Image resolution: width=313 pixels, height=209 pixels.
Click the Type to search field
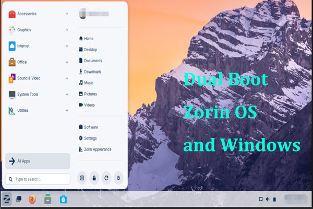tap(38, 179)
